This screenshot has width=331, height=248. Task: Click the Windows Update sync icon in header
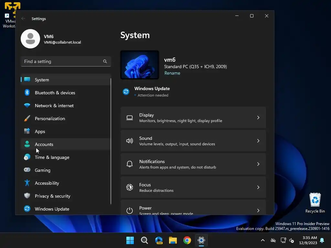[126, 92]
